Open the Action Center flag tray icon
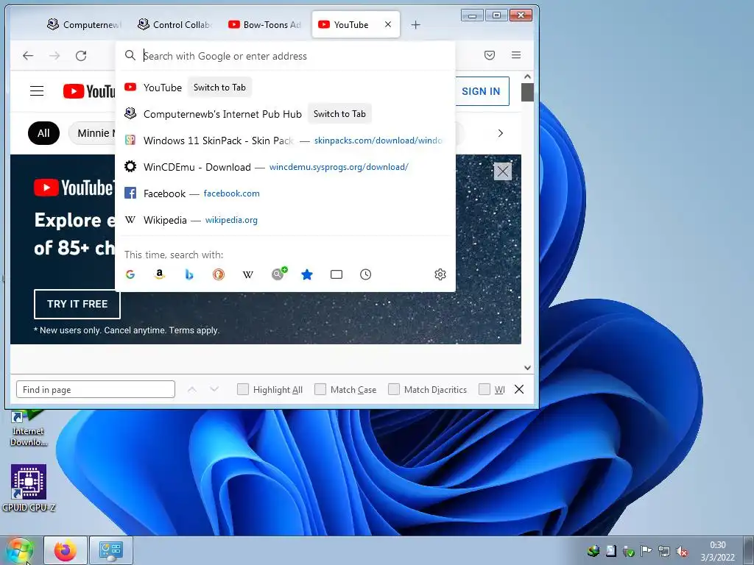The image size is (754, 565). click(x=646, y=551)
